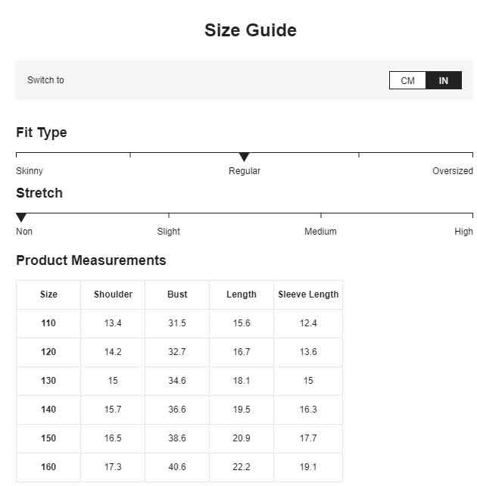Select the size 110 row label
Screen dimensions: 477x486
tap(48, 323)
